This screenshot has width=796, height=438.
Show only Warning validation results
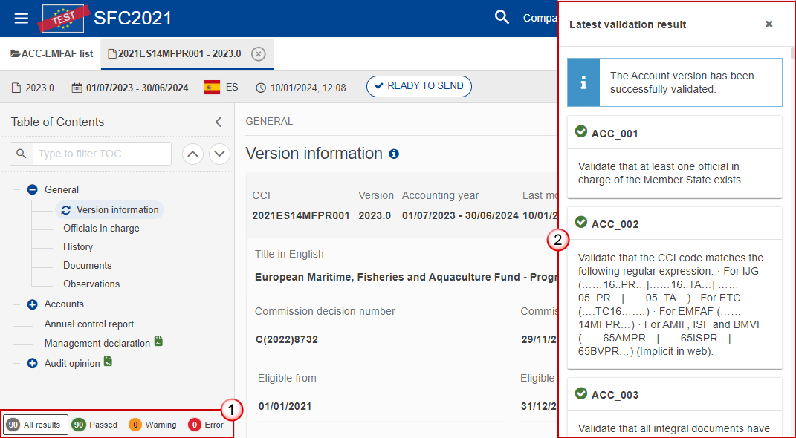[x=152, y=425]
